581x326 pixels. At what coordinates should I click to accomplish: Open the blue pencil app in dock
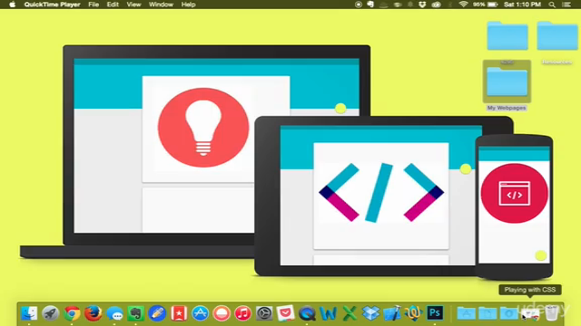(x=157, y=313)
